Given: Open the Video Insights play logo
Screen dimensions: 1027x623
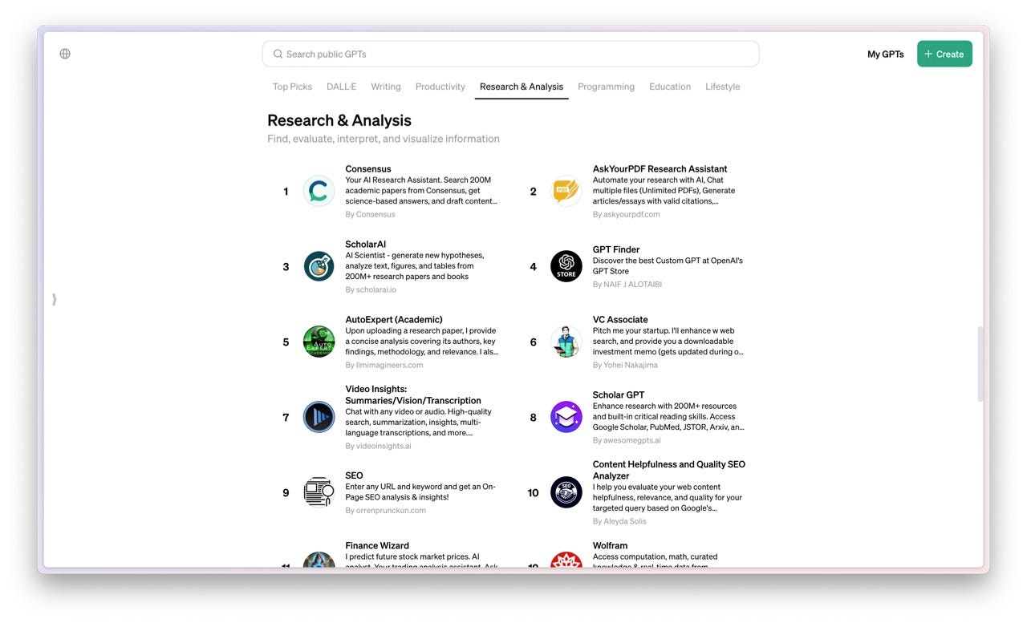Looking at the screenshot, I should 319,417.
